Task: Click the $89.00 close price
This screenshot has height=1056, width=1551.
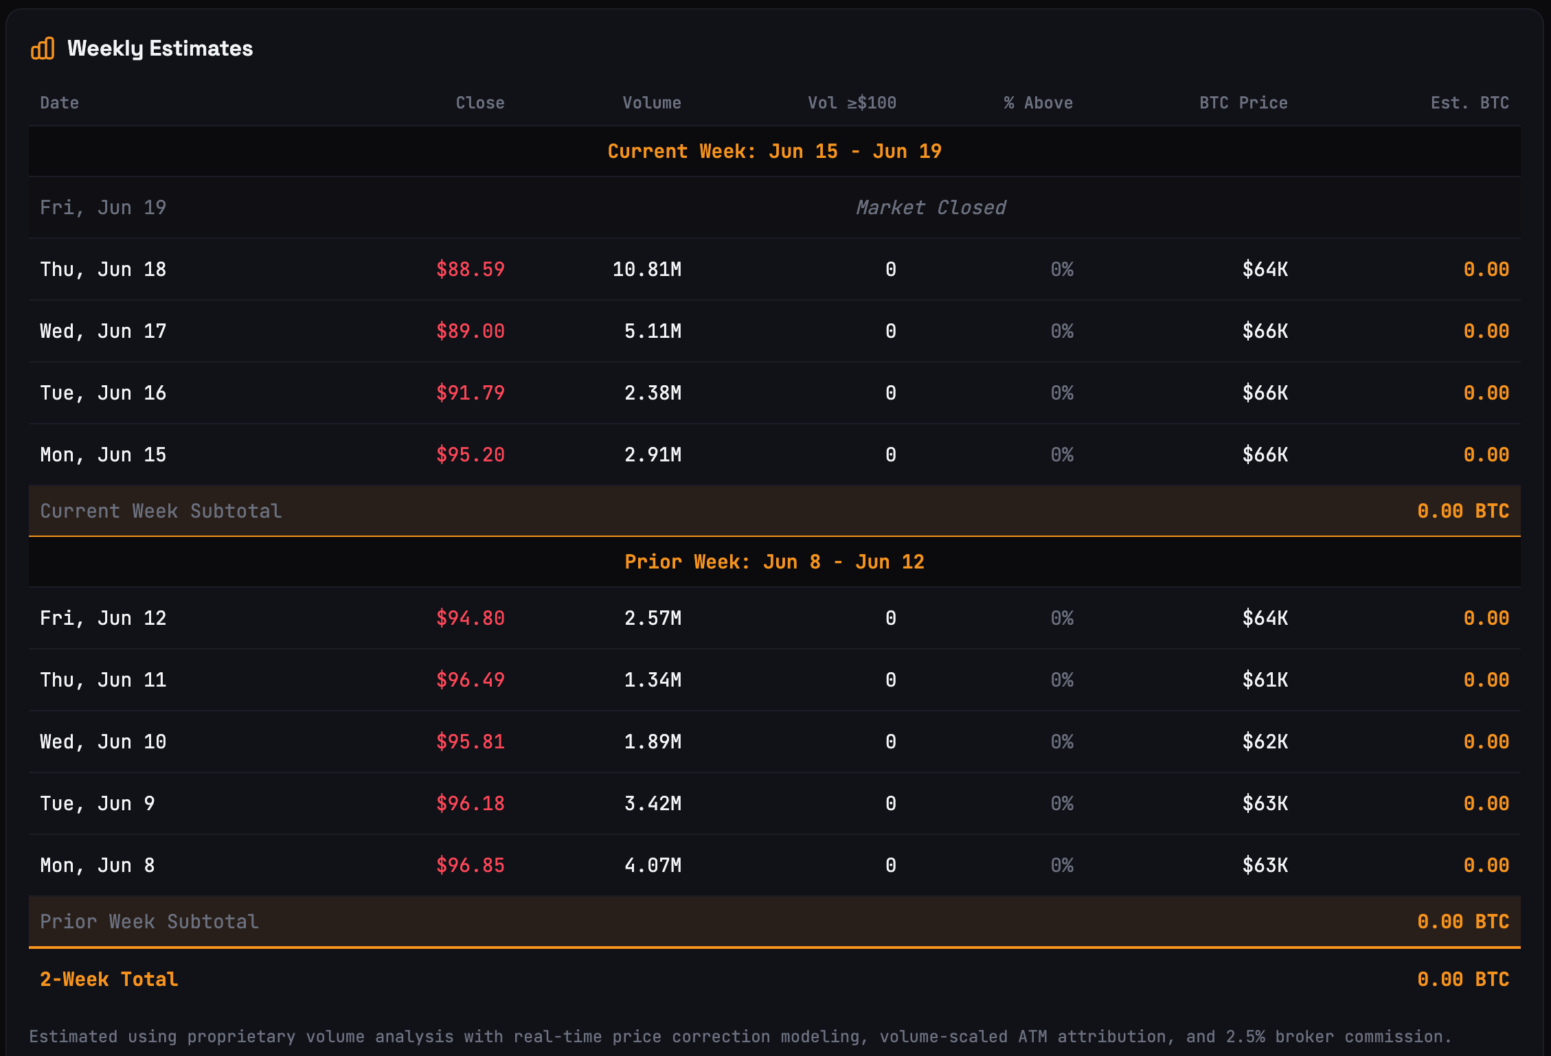Action: tap(471, 331)
